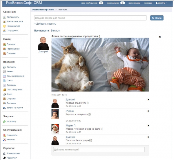
Task: Click the Контакты sales icon
Action: pyautogui.click(x=4, y=67)
